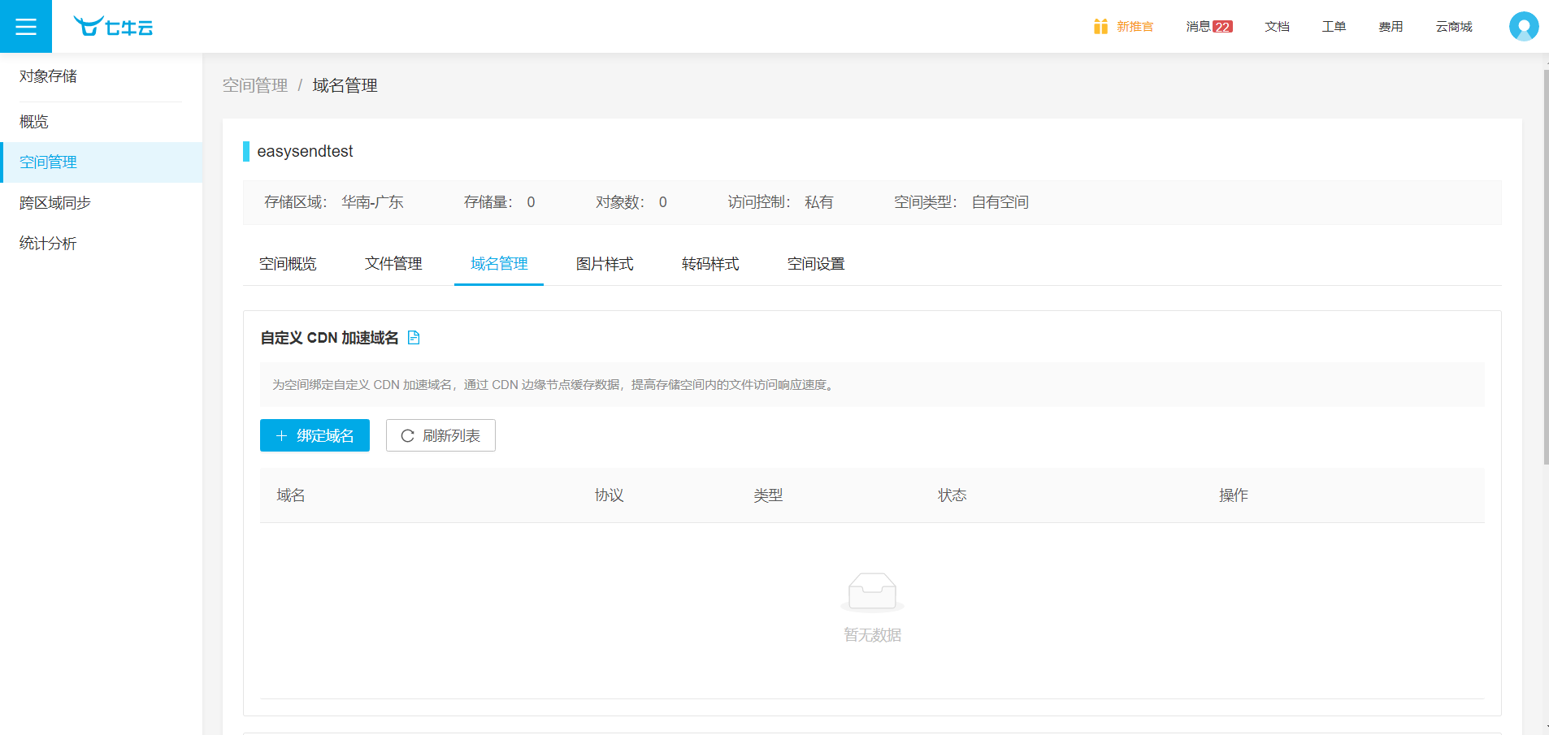Open 跨区域同步 in the sidebar

55,203
